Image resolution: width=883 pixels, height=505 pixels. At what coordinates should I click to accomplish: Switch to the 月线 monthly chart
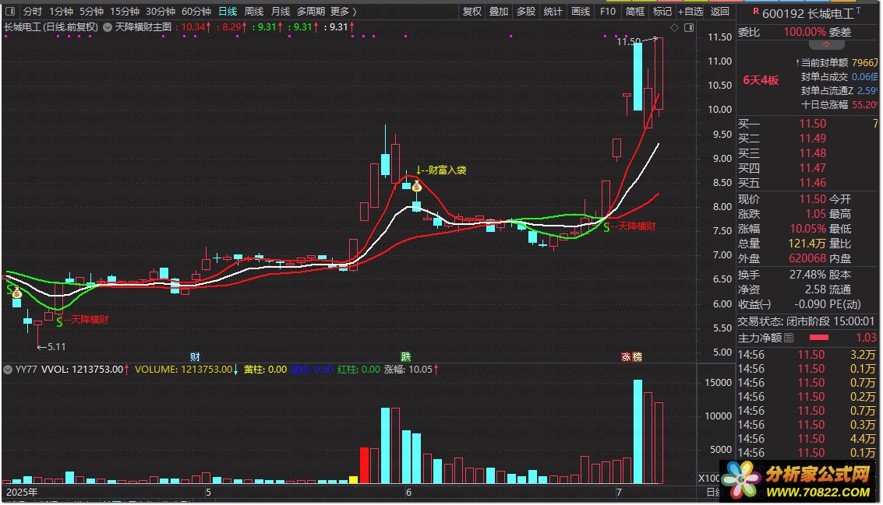click(281, 11)
